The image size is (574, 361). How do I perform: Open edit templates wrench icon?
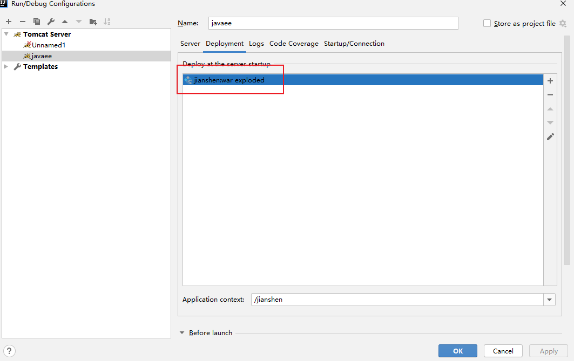click(51, 22)
